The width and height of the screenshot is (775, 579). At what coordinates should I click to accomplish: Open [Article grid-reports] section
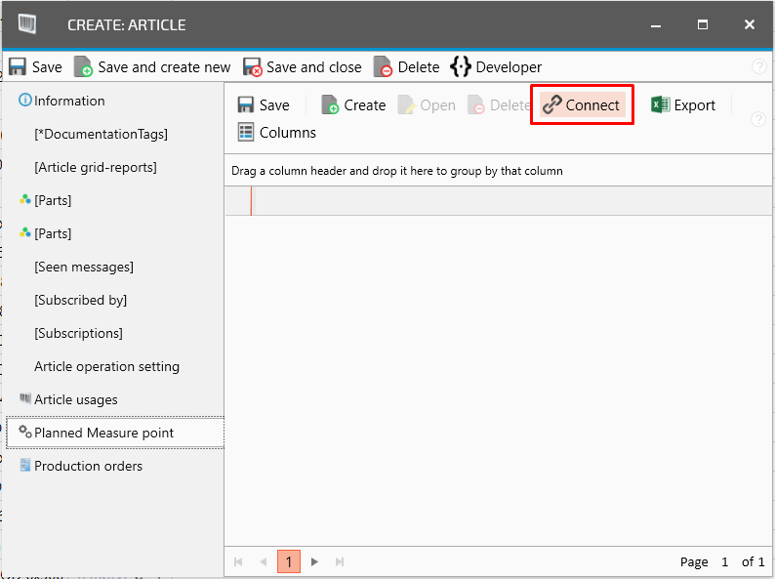tap(95, 167)
